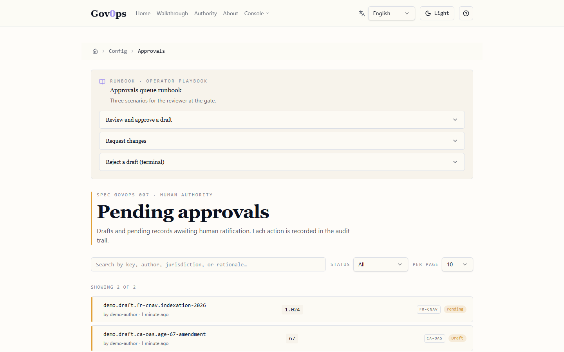The image size is (564, 352).
Task: Click the value 67
Action: point(292,339)
